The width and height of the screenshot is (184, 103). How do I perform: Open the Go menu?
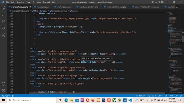(x=34, y=2)
